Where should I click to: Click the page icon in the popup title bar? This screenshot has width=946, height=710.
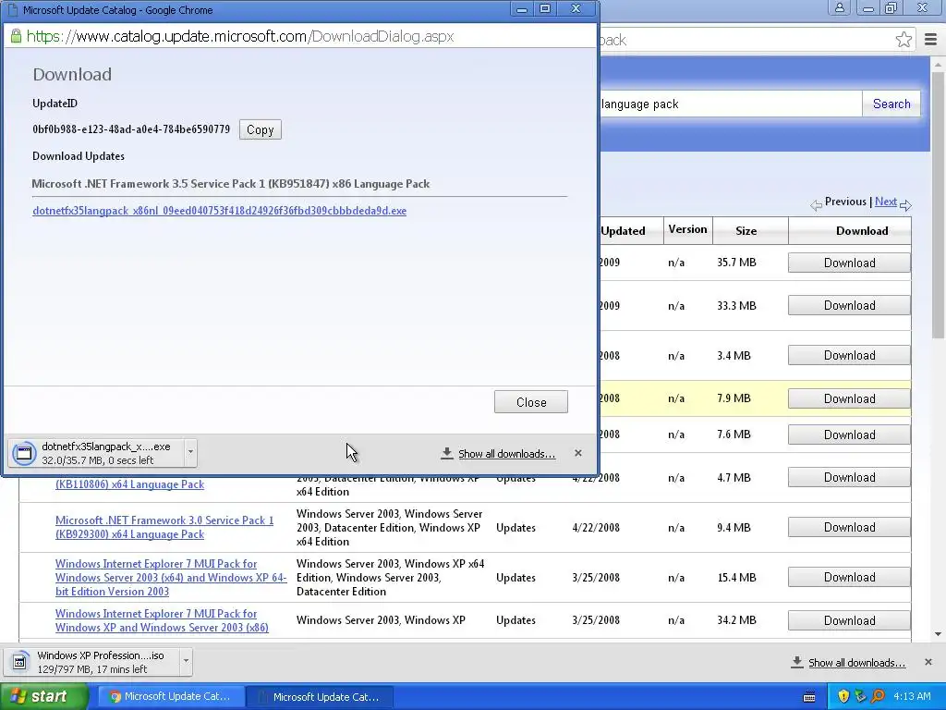click(11, 9)
